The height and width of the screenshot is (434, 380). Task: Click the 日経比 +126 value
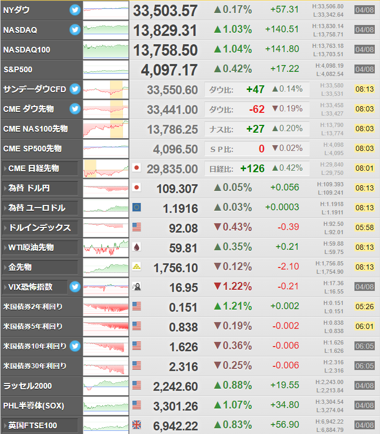[252, 168]
